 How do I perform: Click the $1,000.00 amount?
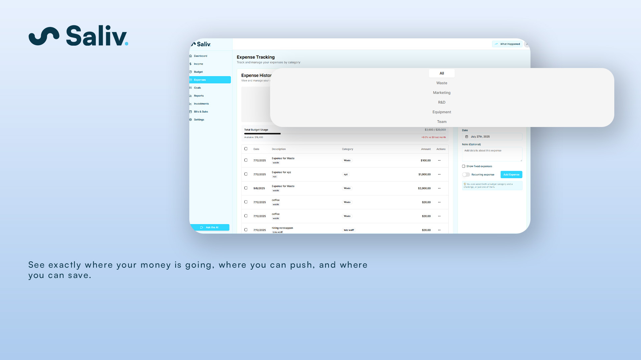point(424,175)
